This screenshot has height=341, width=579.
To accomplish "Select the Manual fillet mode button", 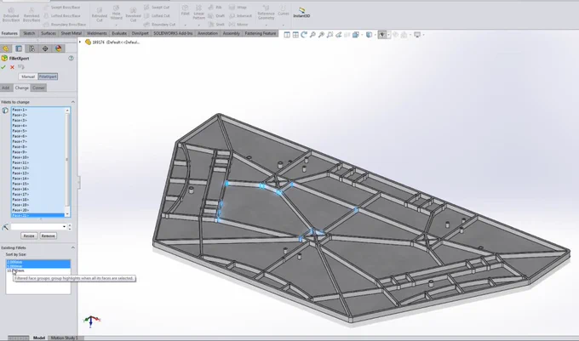I will pyautogui.click(x=28, y=77).
